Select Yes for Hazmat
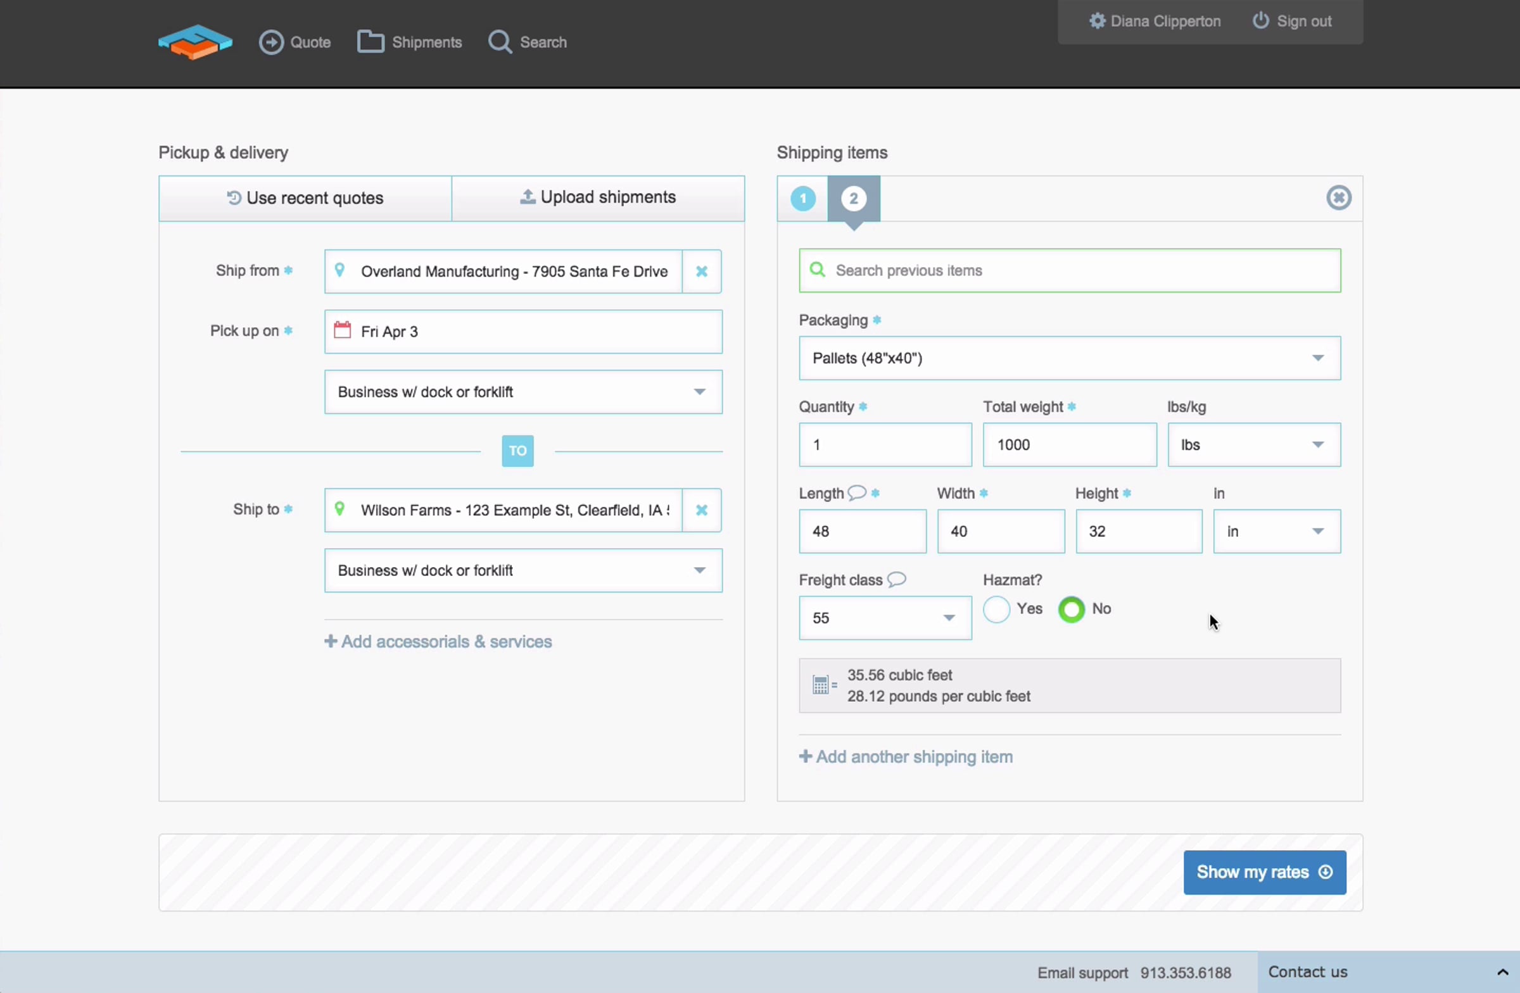 tap(996, 609)
